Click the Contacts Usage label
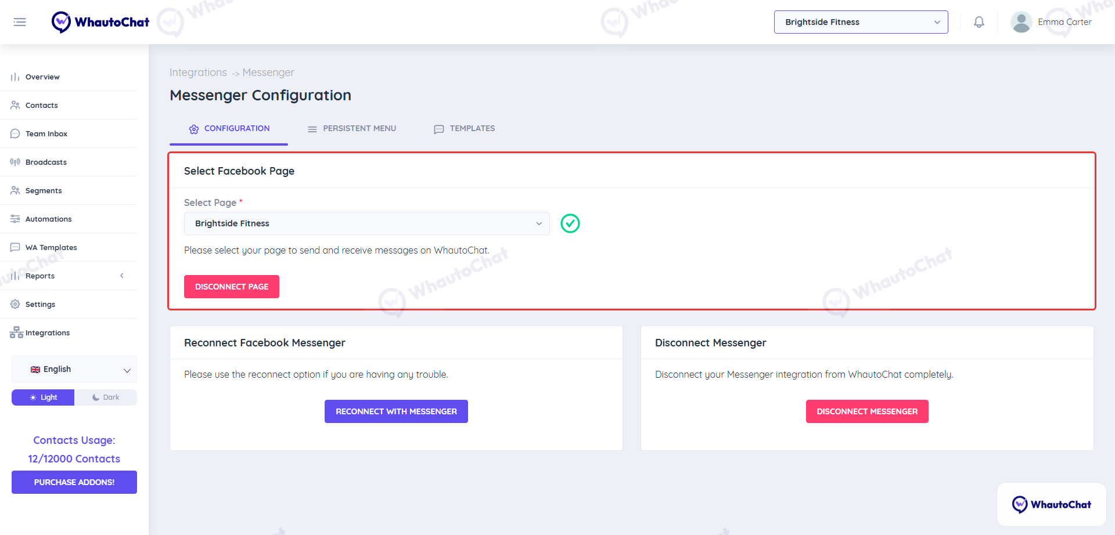 [x=74, y=440]
